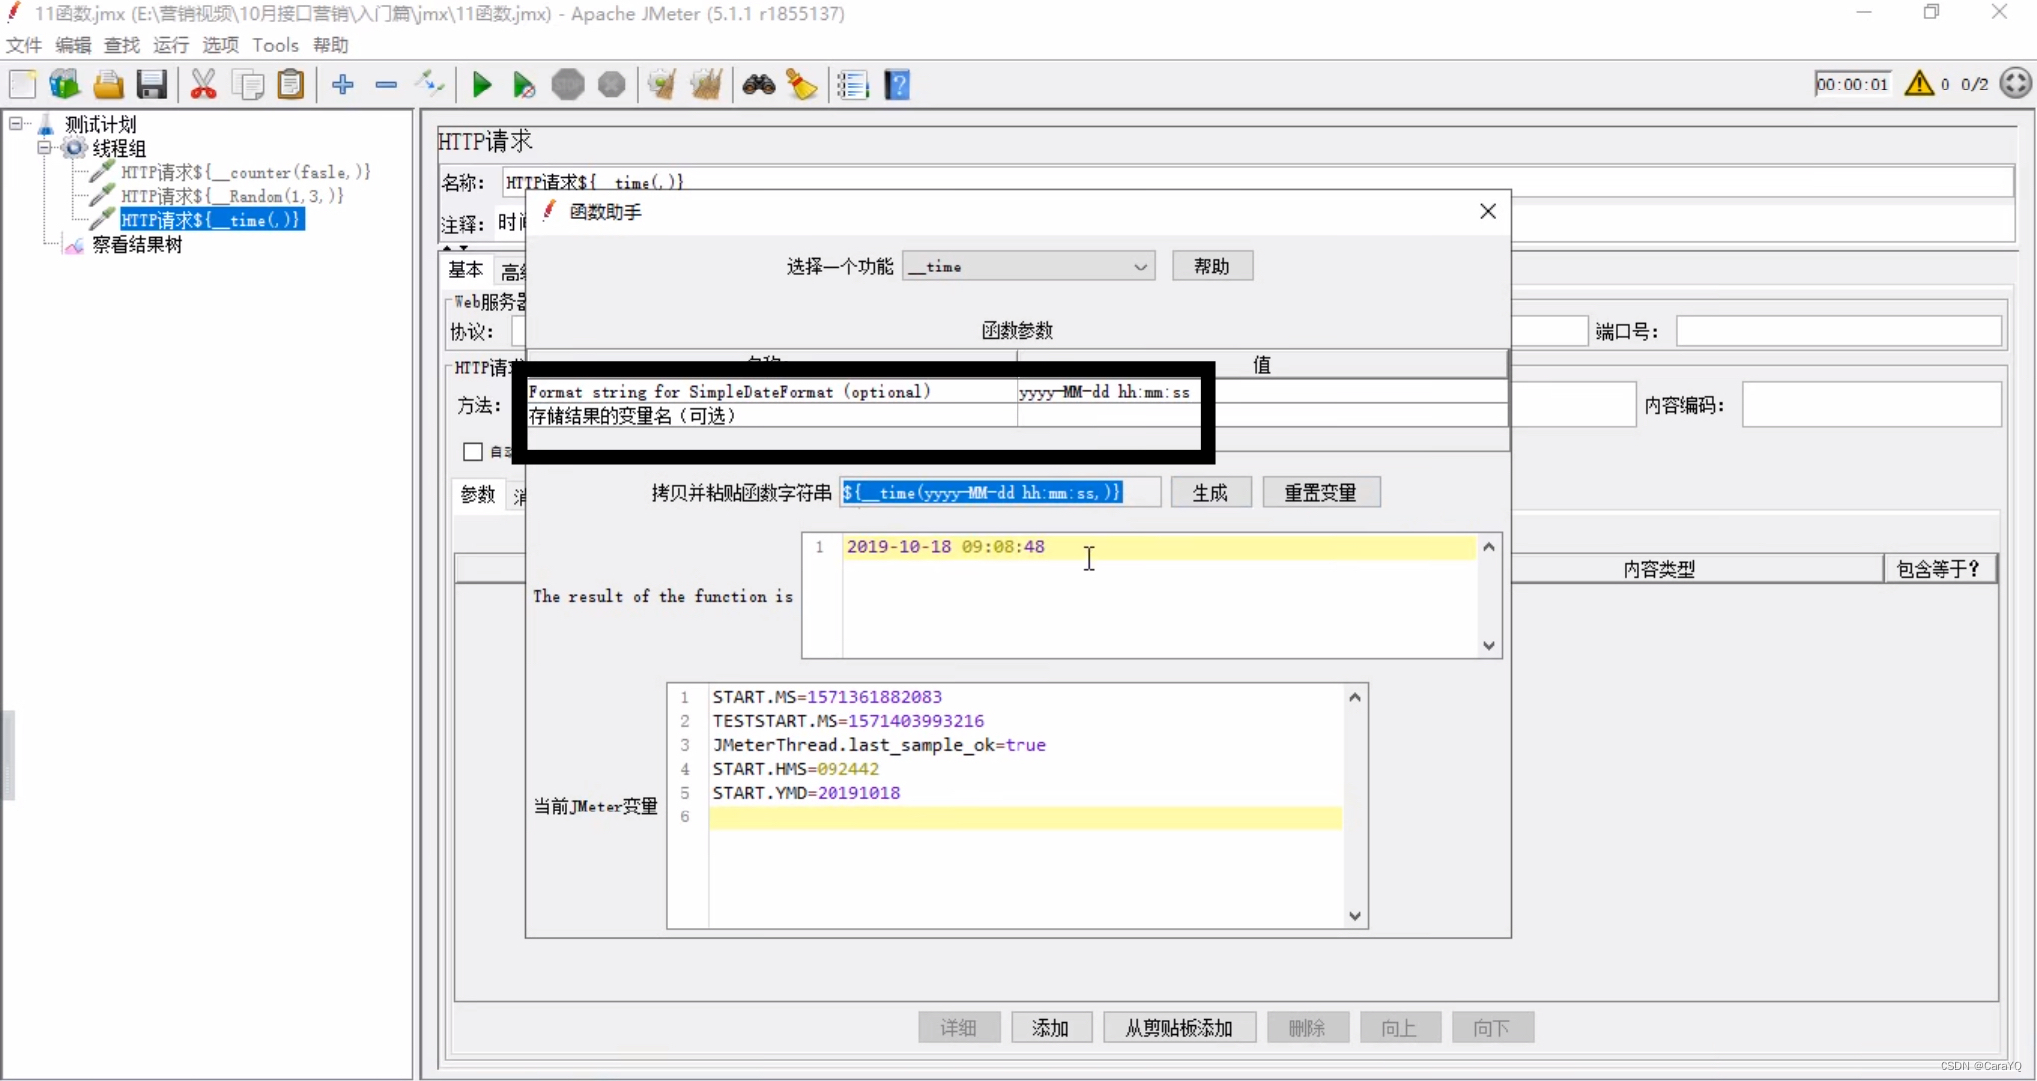Click the Cut scissors icon

203,85
